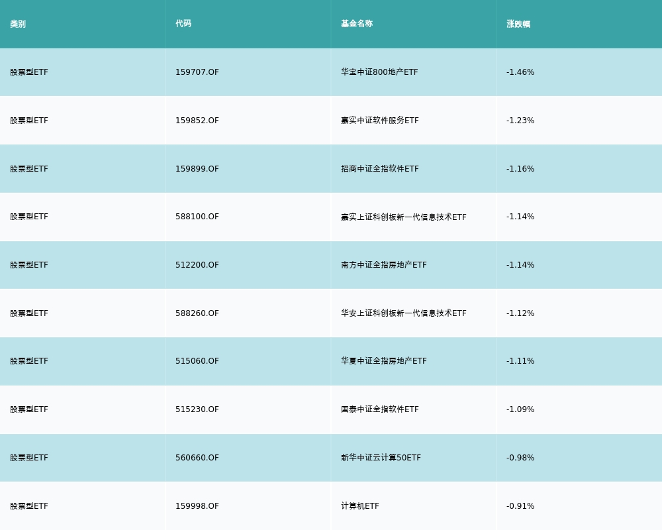
Task: Select code 515230.OF
Action: point(197,409)
